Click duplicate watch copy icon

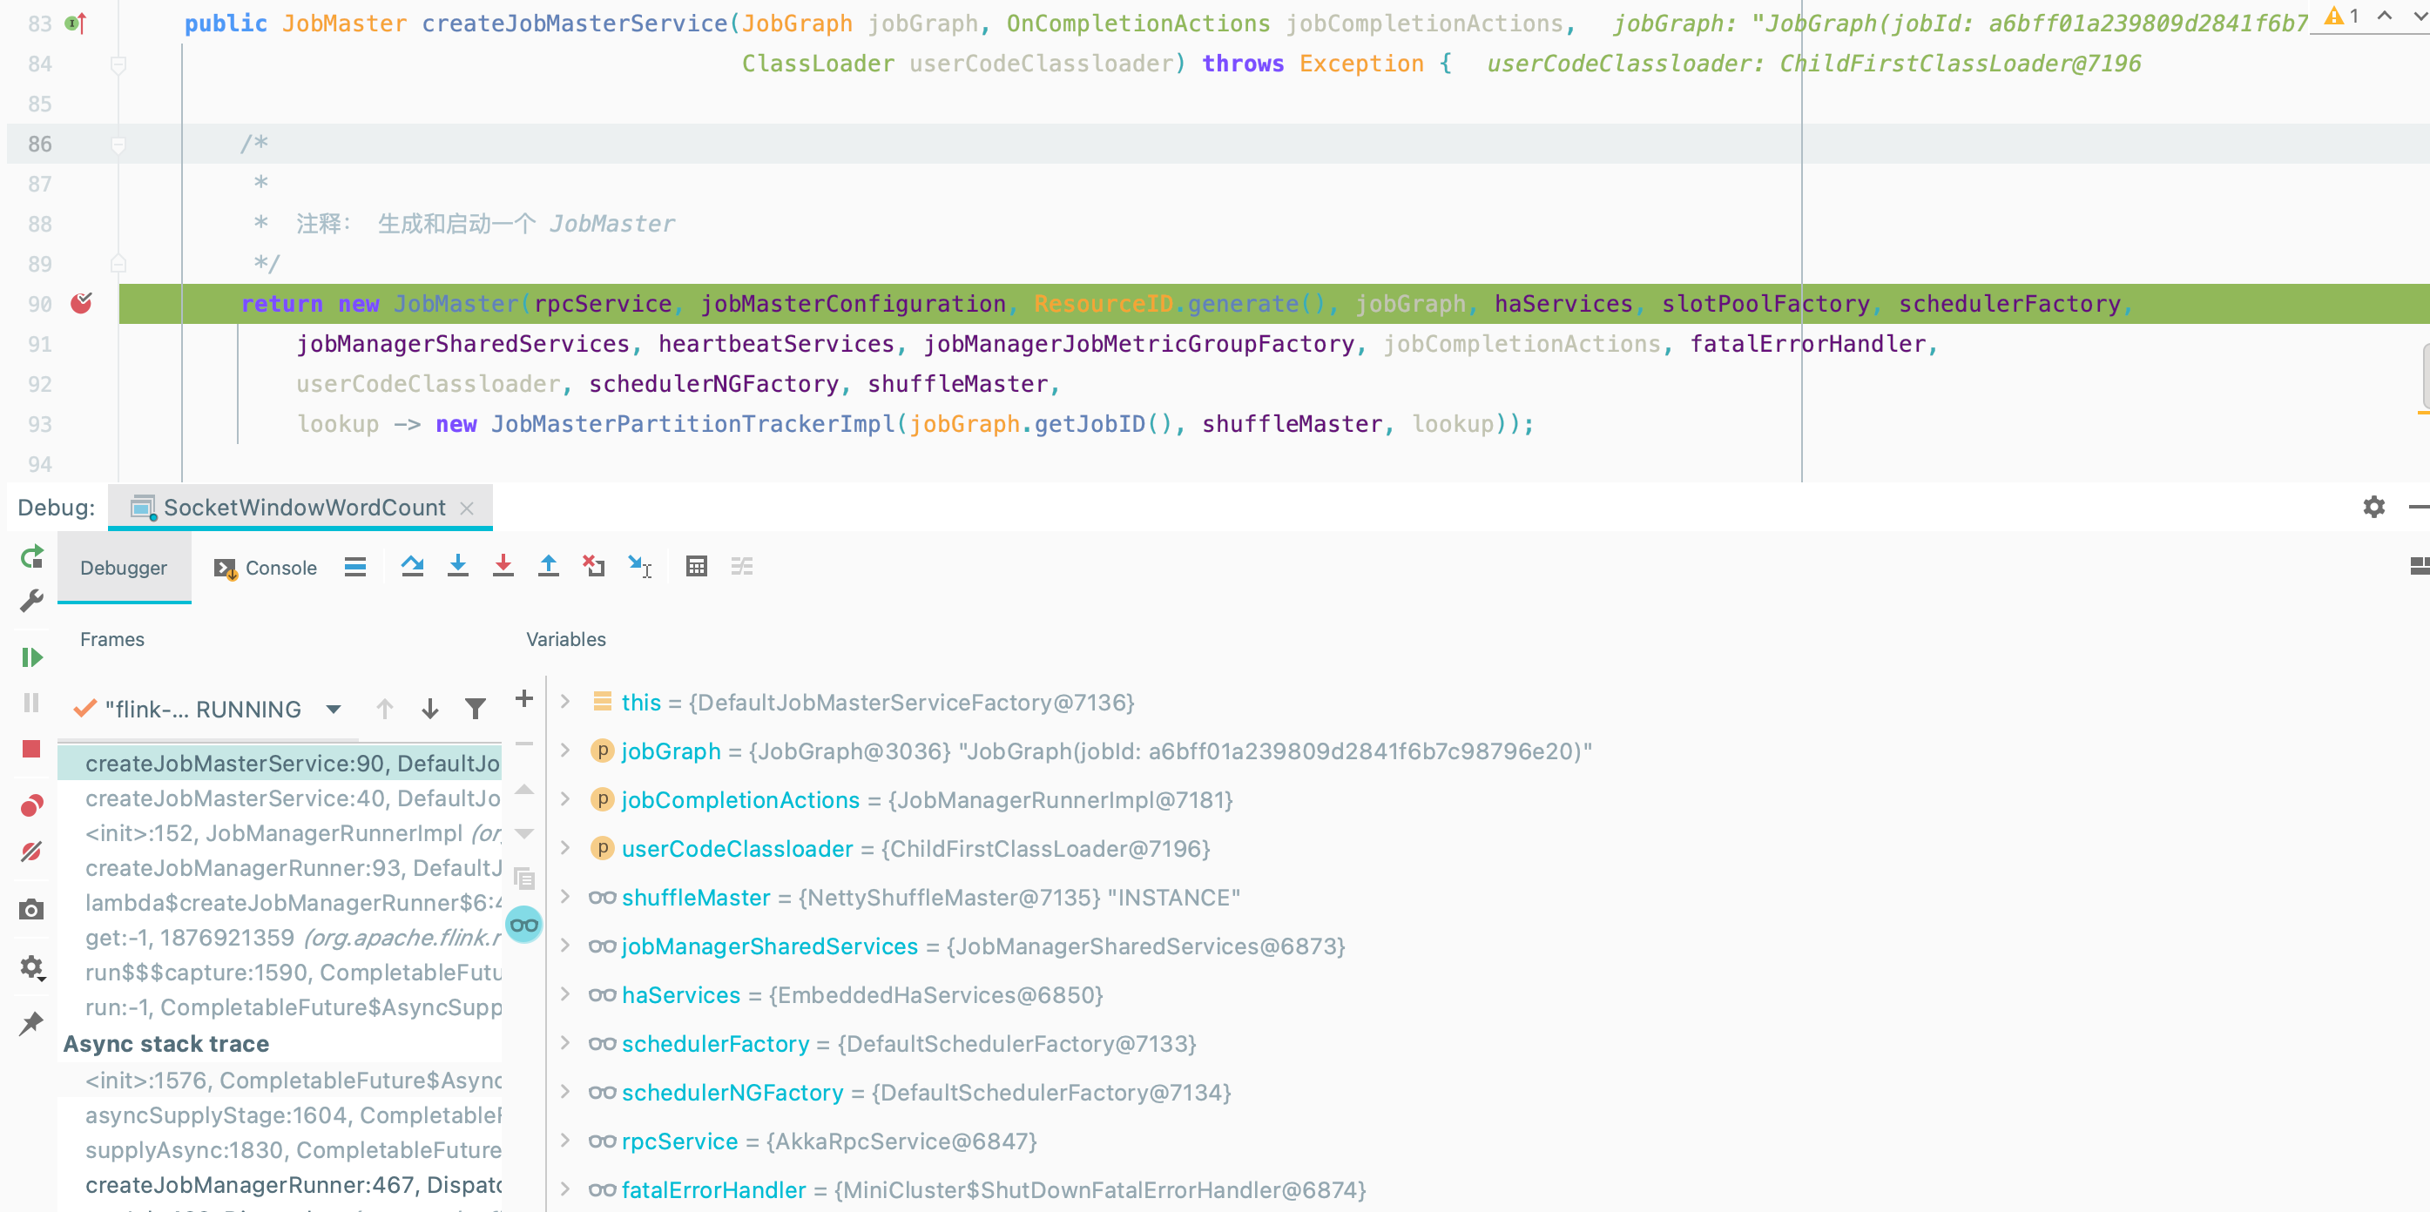[524, 879]
